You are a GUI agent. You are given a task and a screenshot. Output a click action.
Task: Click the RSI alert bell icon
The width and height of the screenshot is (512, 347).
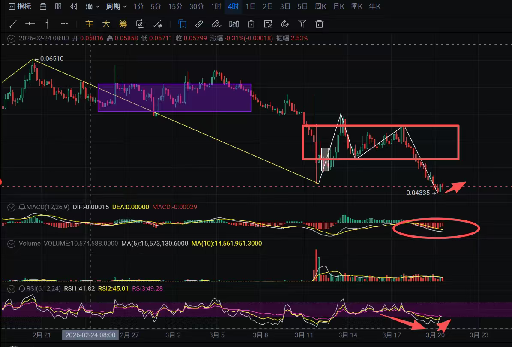tap(22, 288)
